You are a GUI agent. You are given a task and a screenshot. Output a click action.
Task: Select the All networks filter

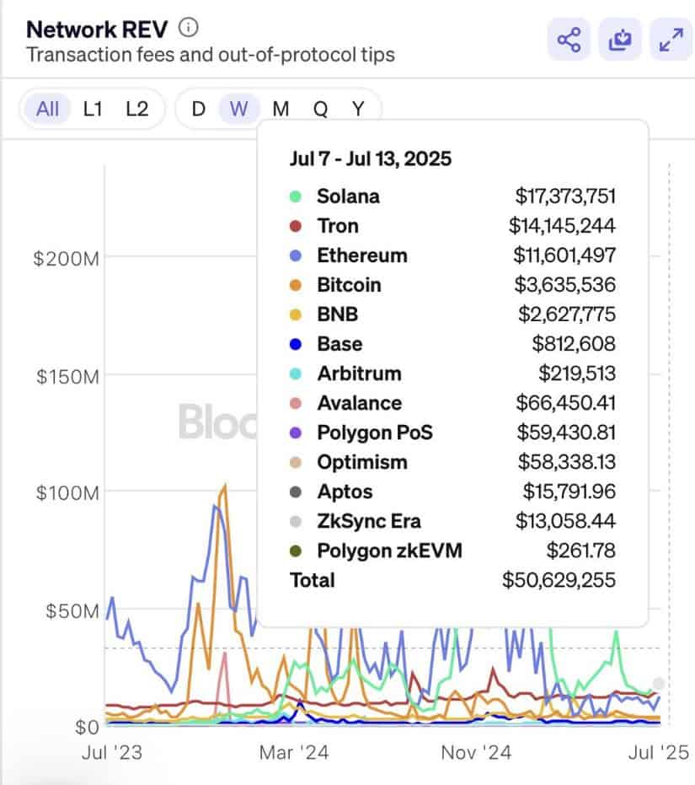[48, 108]
